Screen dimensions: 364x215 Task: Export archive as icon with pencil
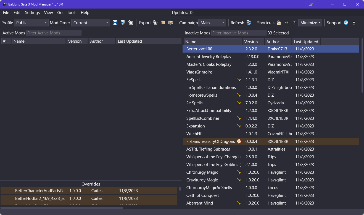[171, 23]
